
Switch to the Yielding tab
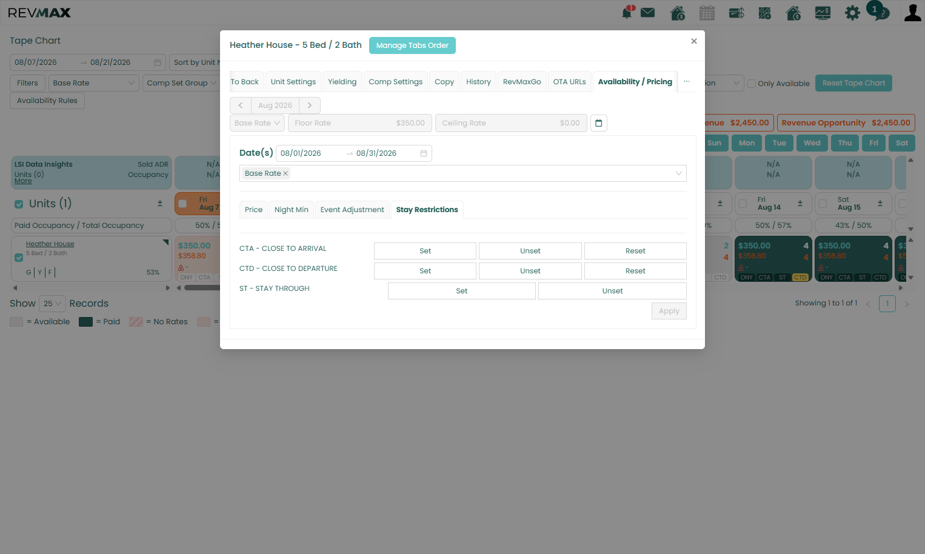[342, 82]
